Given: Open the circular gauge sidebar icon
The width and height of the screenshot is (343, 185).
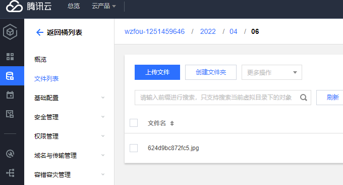Looking at the screenshot, I should pos(10,154).
